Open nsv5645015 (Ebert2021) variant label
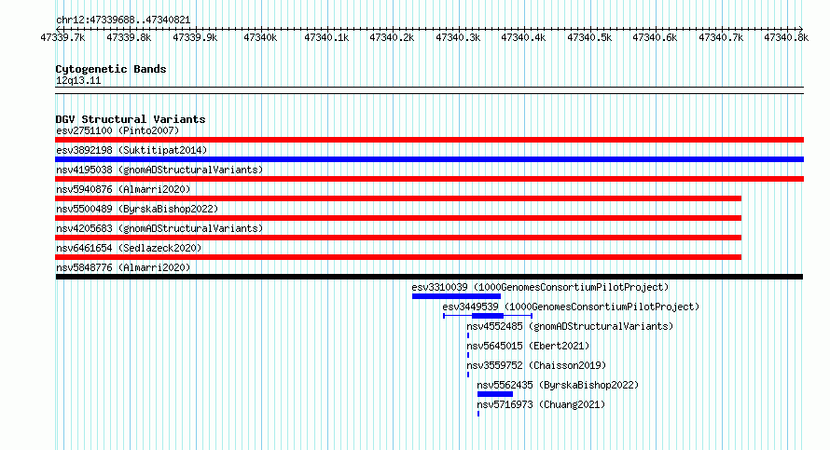This screenshot has height=450, width=830. coord(528,346)
